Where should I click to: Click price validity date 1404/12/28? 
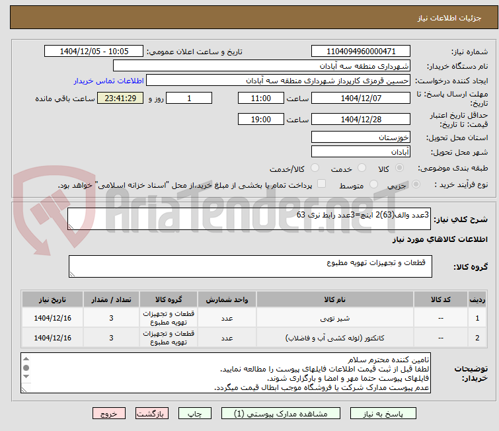[x=361, y=120]
